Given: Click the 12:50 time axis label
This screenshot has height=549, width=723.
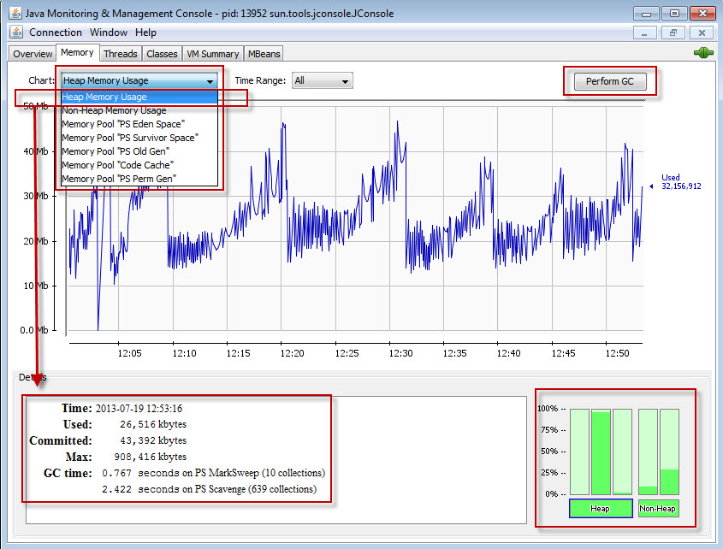Looking at the screenshot, I should coord(617,353).
